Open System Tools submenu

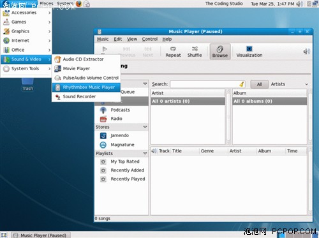[26, 69]
